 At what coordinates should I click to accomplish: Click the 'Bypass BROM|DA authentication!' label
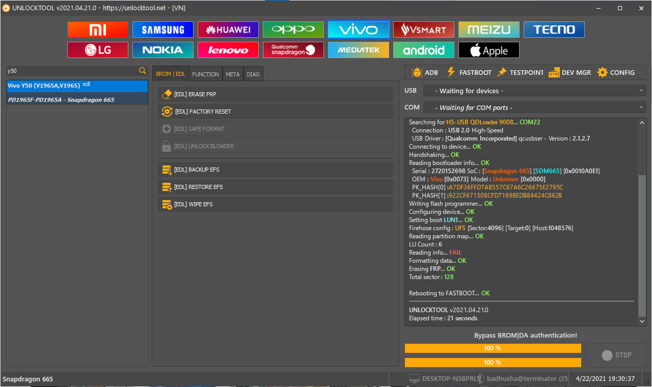click(x=526, y=335)
